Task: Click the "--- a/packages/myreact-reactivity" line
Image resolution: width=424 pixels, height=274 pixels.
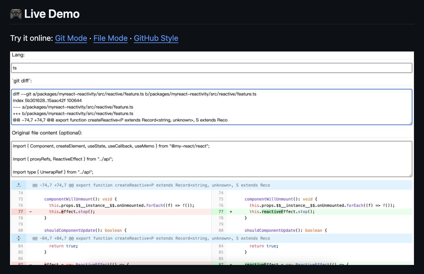Action: coord(73,107)
